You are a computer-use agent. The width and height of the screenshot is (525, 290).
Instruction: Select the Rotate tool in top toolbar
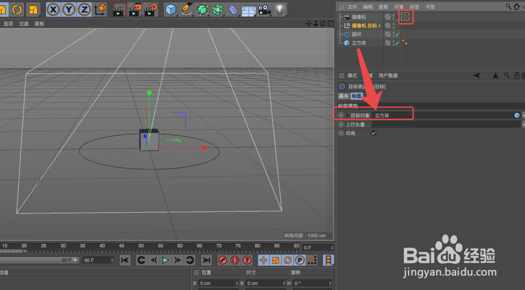coord(17,9)
